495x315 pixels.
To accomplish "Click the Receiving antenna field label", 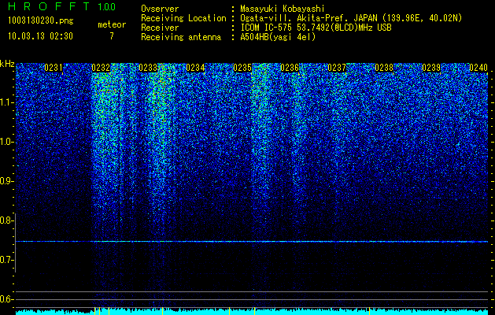I will click(x=181, y=37).
